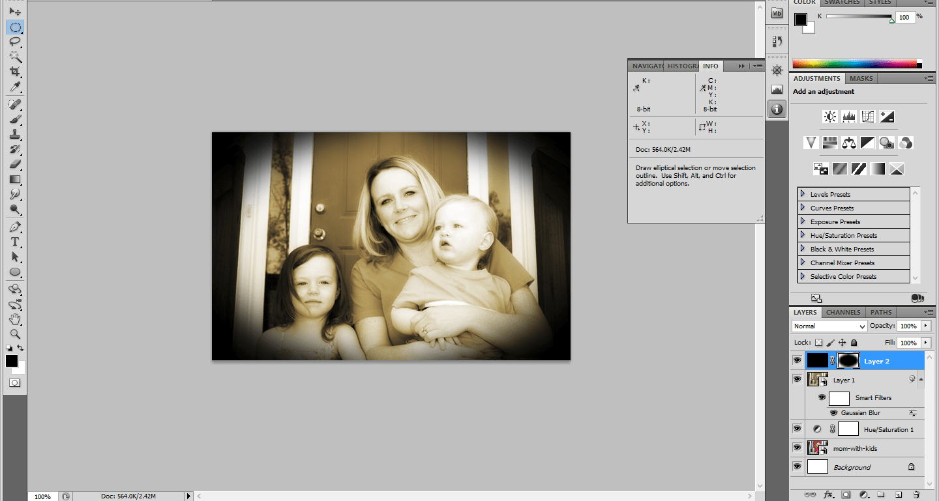Select the Magic Wand tool
This screenshot has width=939, height=501.
15,57
